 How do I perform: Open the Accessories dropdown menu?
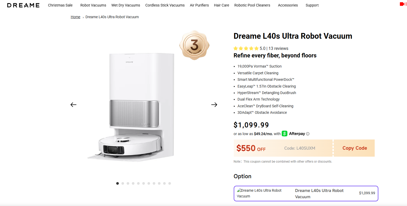288,5
